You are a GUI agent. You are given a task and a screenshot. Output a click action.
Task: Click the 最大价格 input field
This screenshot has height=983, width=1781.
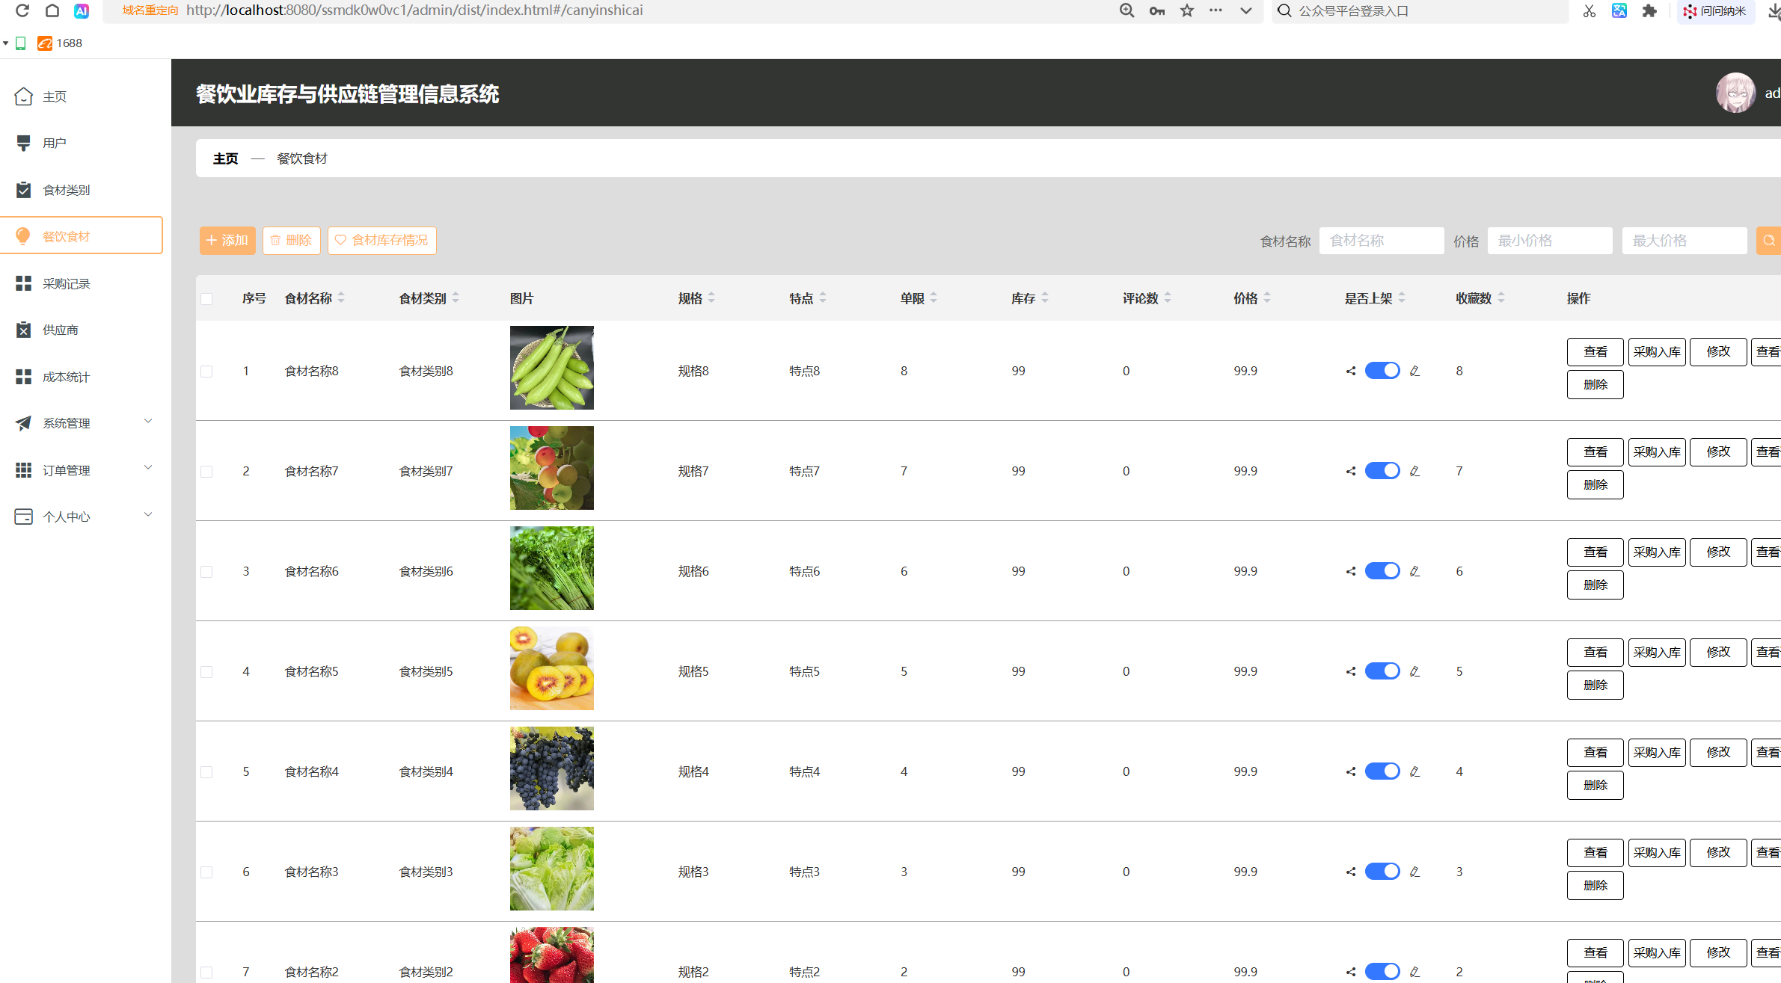1685,241
